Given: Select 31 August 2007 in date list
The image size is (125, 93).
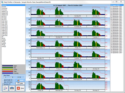Looking at the screenshot, I should point(117,5).
